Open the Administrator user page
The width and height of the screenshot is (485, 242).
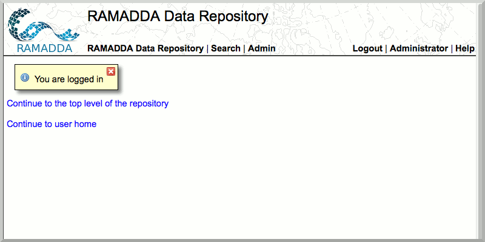coord(419,48)
